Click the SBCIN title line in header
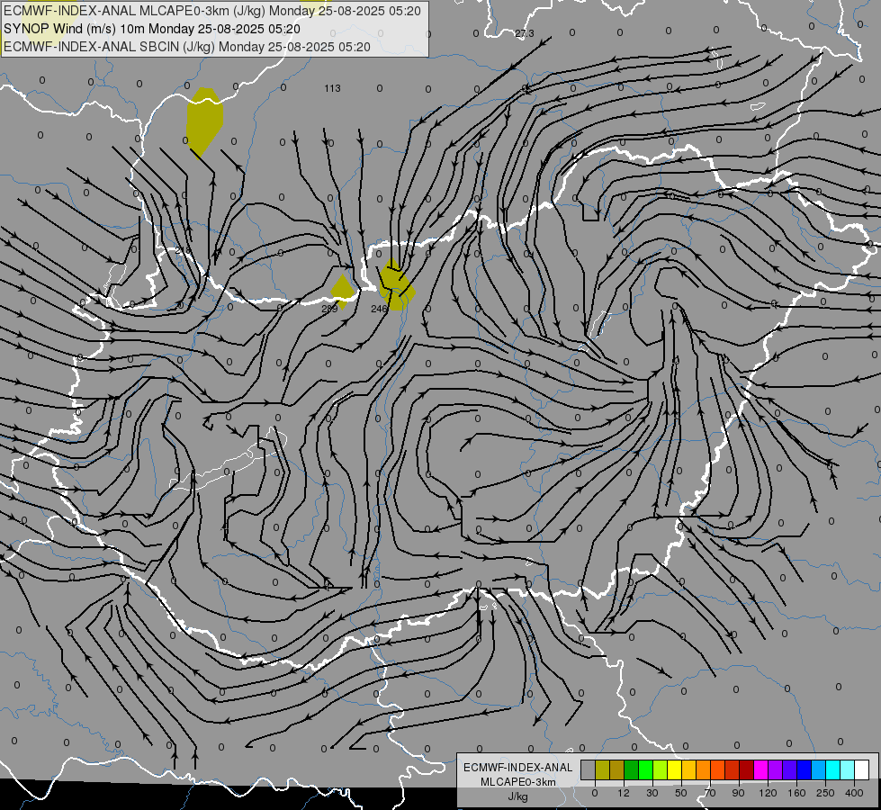Viewport: 881px width, 810px height. (x=187, y=47)
